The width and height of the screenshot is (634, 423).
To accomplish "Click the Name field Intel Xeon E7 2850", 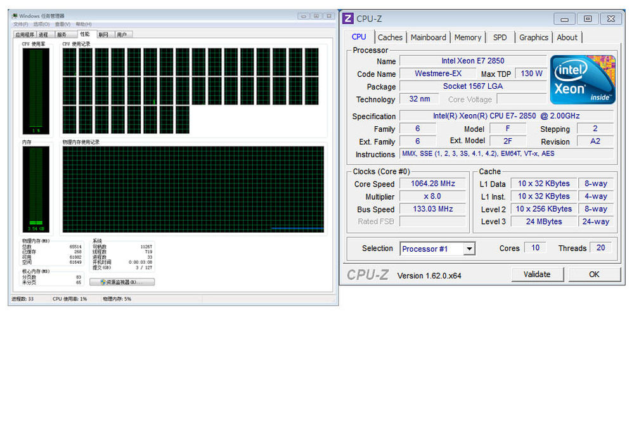I will (x=473, y=61).
